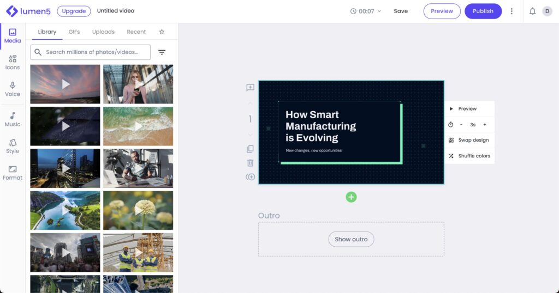Screen dimensions: 559x293
Task: Select the man at laptop video
Action: click(x=138, y=168)
